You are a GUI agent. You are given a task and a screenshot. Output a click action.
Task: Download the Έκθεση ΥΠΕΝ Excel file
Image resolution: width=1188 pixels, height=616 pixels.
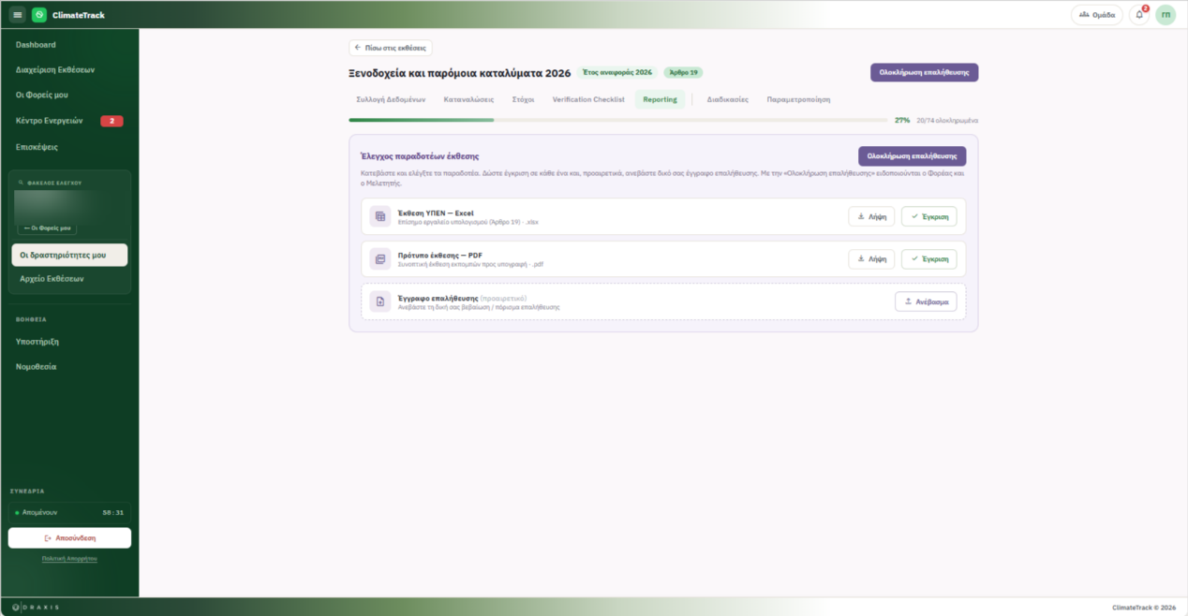coord(871,216)
